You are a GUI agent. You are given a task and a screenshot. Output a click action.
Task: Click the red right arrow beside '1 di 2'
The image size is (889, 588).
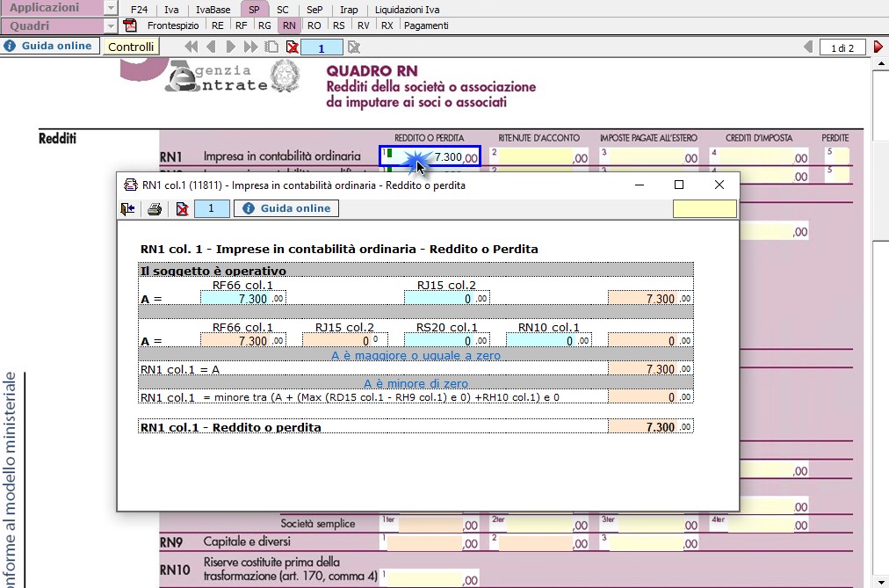[878, 47]
